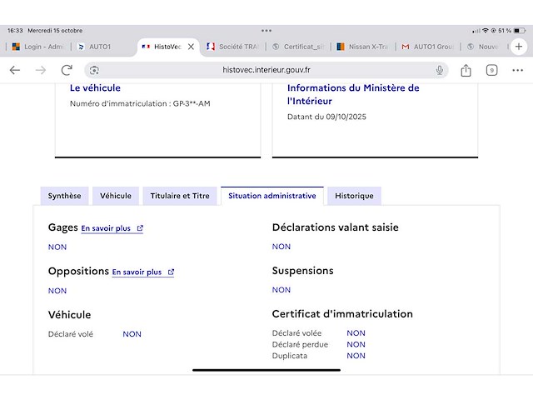
Task: Reload the HistoVec page
Action: (67, 70)
